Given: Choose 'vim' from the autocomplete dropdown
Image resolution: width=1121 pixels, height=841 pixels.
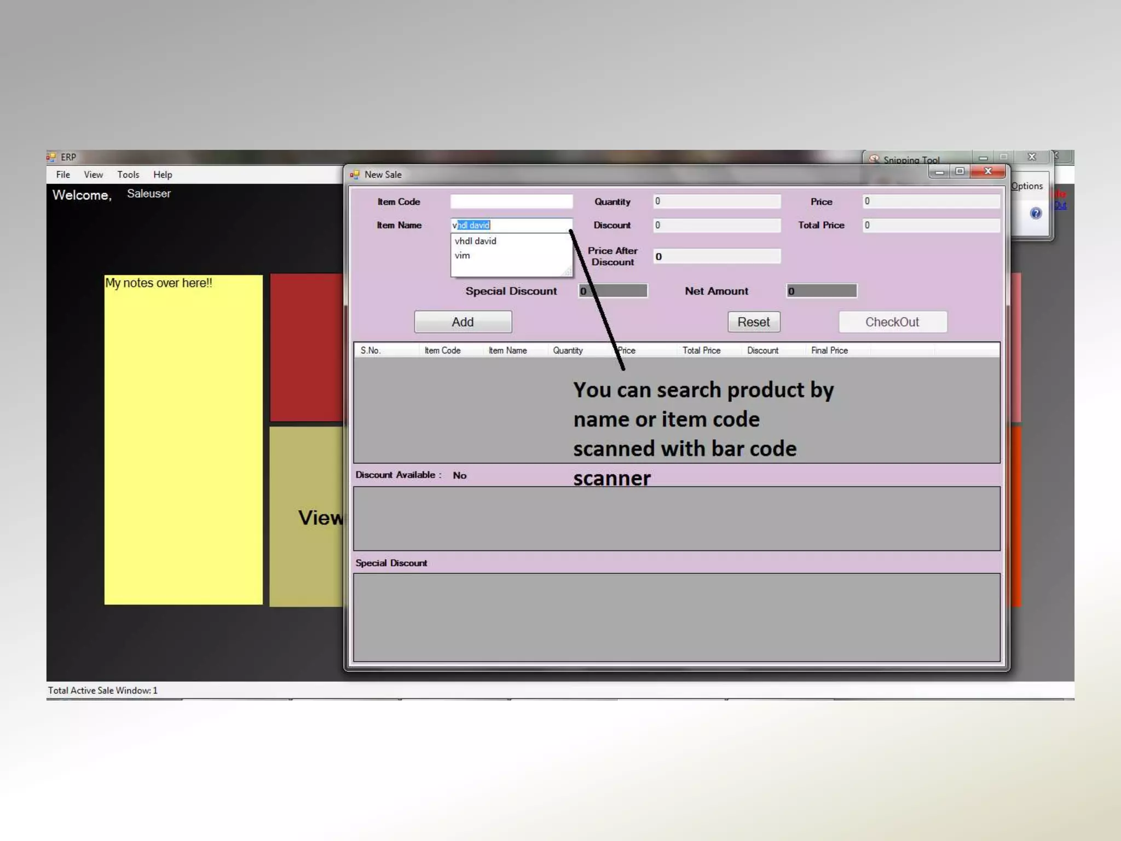Looking at the screenshot, I should point(462,256).
